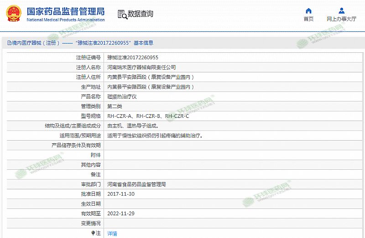Click the approval date 2017-11-30
365x238 pixels.
121,194
